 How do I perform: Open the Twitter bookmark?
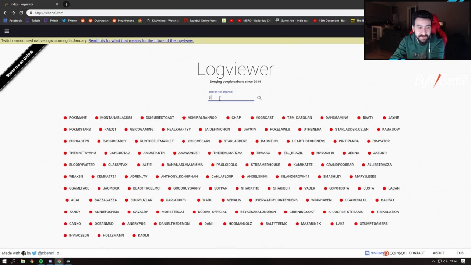click(x=69, y=21)
